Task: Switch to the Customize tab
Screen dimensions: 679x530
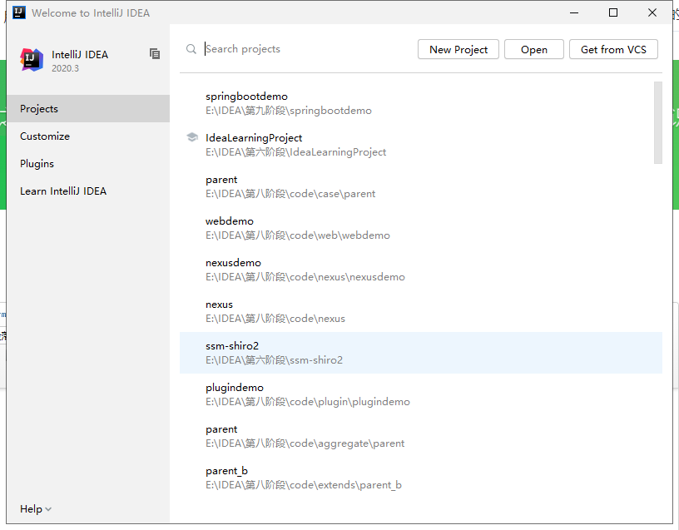Action: (x=88, y=136)
